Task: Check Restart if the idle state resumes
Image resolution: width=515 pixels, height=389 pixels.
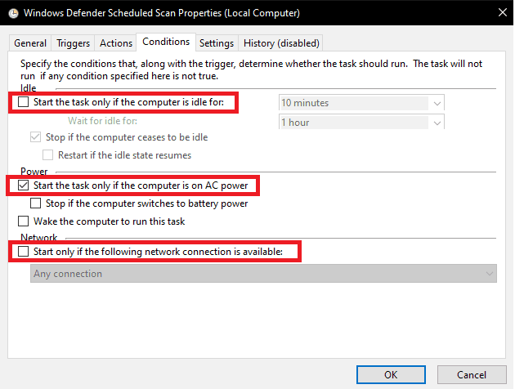Action: click(x=47, y=155)
